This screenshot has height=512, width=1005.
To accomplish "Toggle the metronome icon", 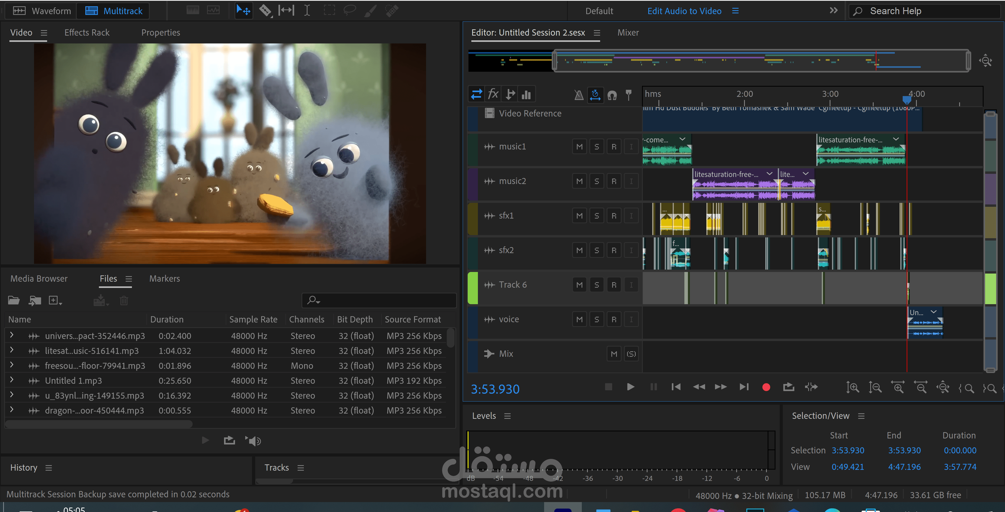I will 579,95.
